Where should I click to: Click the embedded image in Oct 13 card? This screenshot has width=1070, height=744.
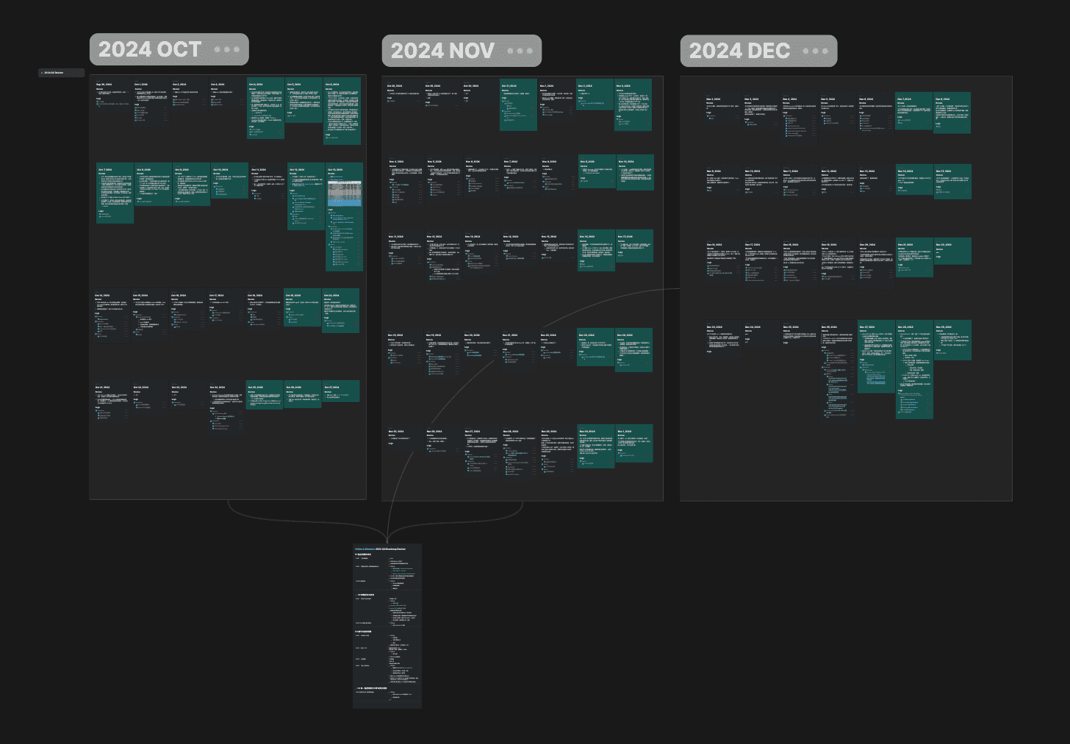click(344, 193)
